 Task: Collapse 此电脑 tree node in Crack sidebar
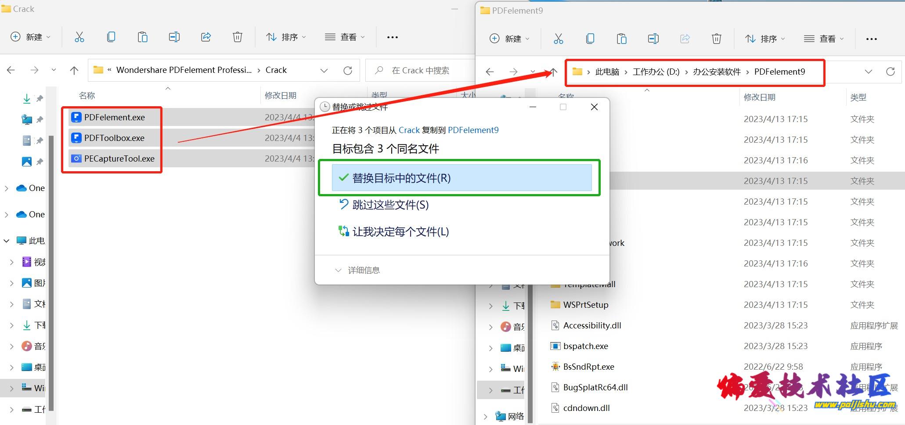pos(7,241)
